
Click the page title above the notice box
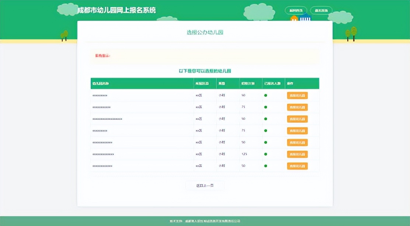(205, 32)
